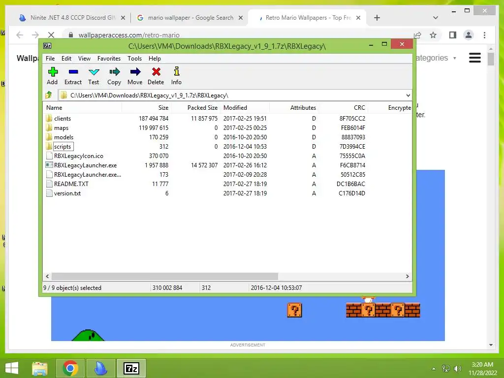Select the models folder icon
The image size is (504, 378).
[49, 137]
